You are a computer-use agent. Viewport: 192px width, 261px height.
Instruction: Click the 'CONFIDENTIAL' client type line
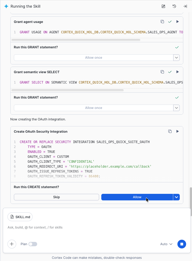pyautogui.click(x=61, y=161)
